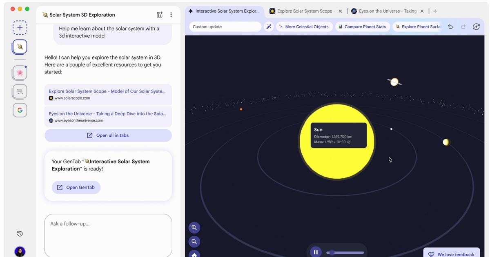Open the pink flower emoji session in sidebar
This screenshot has height=257, width=490.
[20, 72]
